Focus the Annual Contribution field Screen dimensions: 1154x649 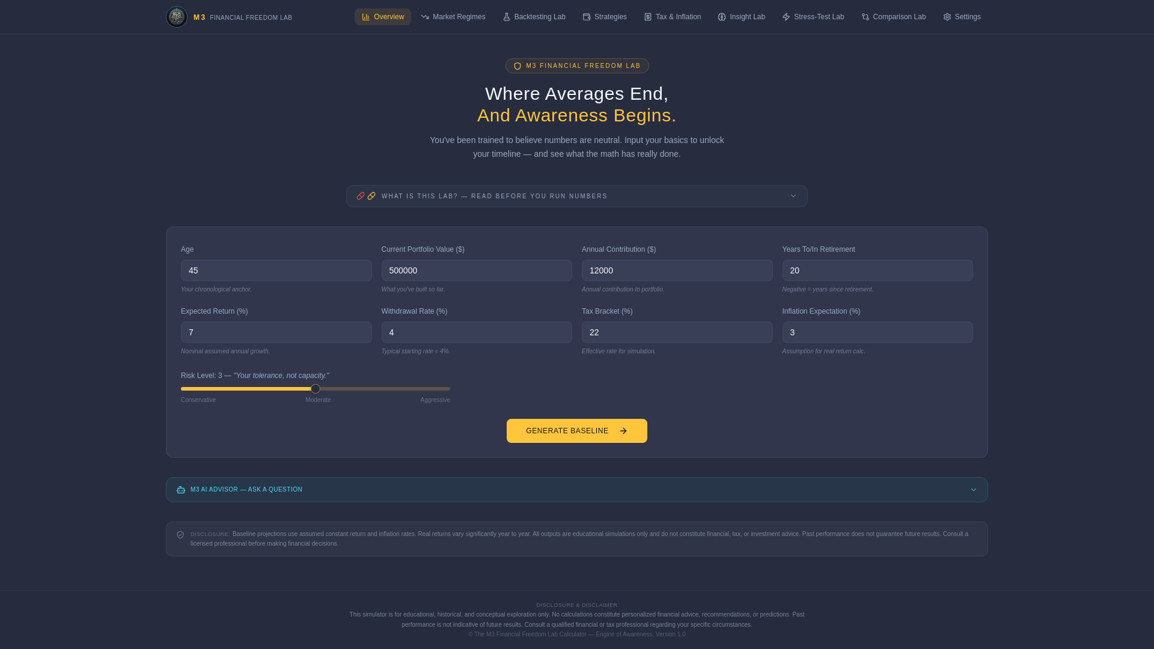point(677,270)
